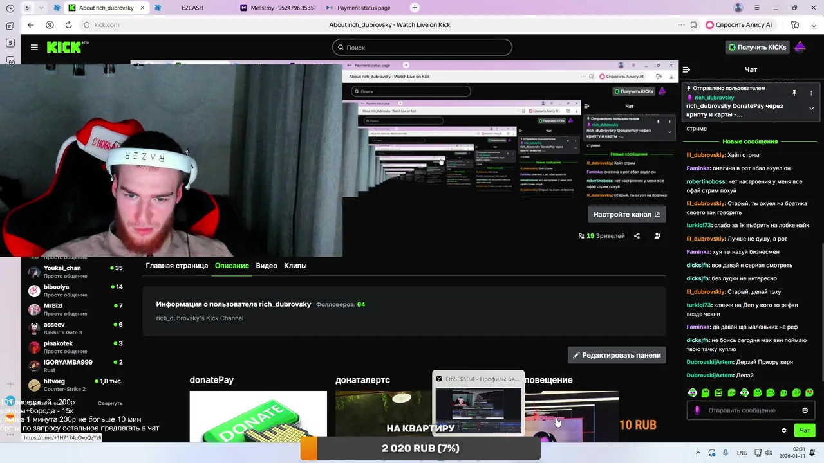This screenshot has width=824, height=463.
Task: Send message with green Чат button
Action: tap(805, 430)
